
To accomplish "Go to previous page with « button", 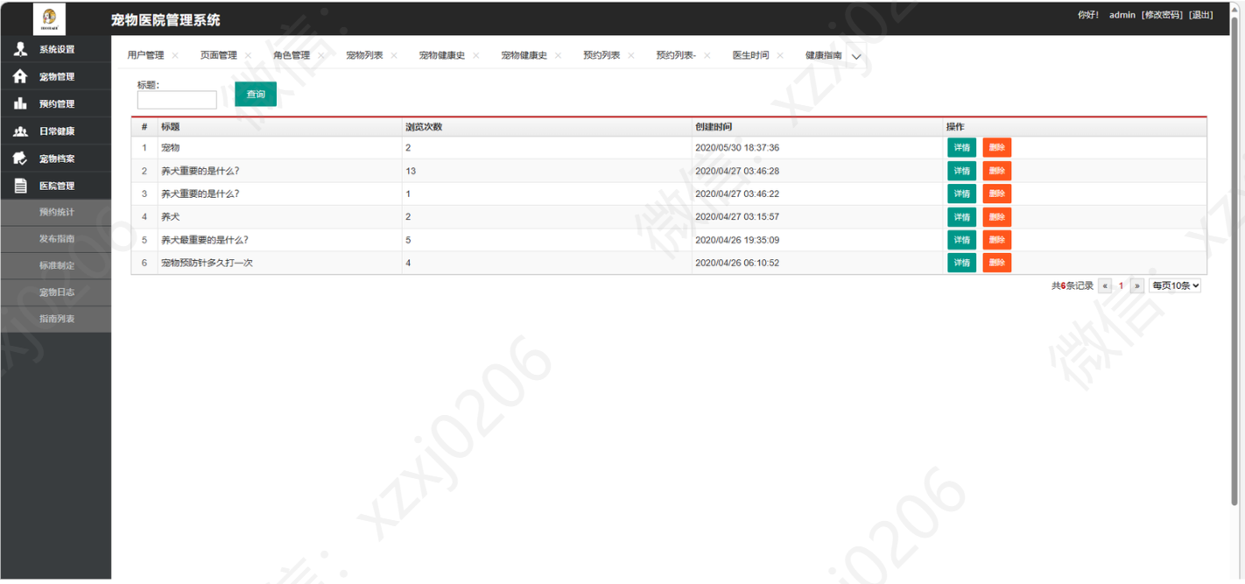I will pos(1105,285).
